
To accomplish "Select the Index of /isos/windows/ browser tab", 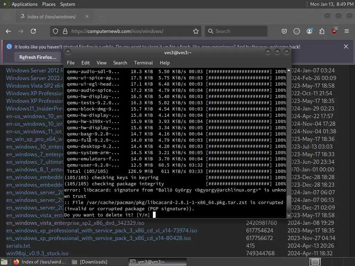I will [54, 17].
